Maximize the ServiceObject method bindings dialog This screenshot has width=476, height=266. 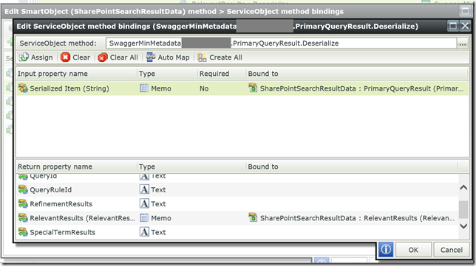[452, 26]
